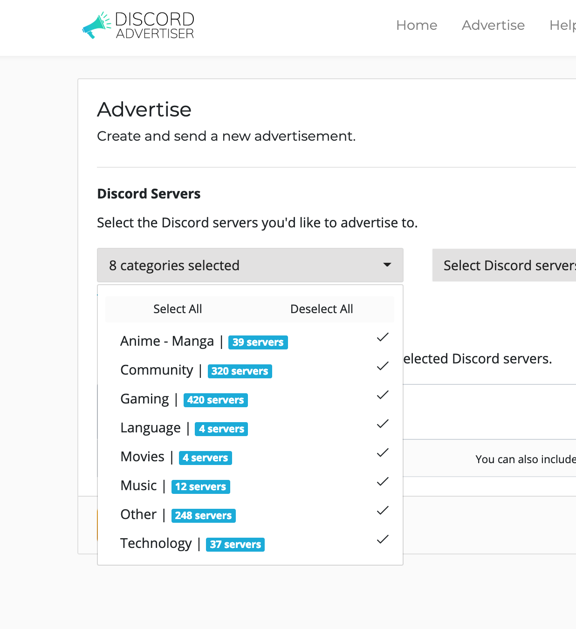Toggle the Community category option
Image resolution: width=576 pixels, height=629 pixels.
[x=250, y=370]
